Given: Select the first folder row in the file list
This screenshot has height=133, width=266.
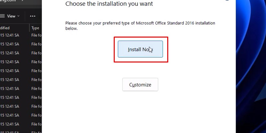Looking at the screenshot, I should point(20,35).
